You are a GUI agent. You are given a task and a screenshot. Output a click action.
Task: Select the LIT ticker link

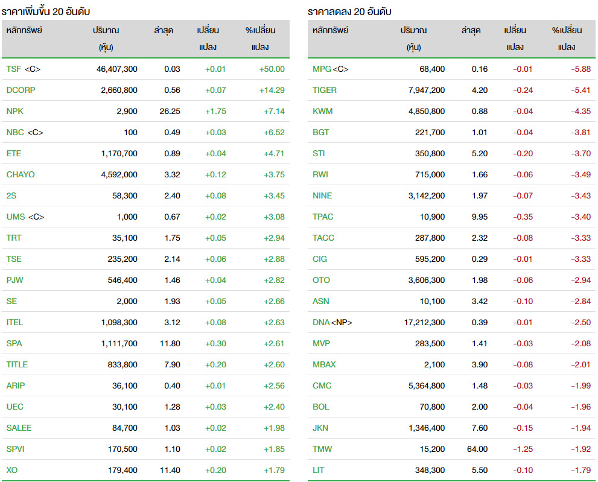[318, 470]
